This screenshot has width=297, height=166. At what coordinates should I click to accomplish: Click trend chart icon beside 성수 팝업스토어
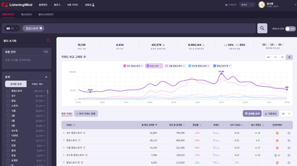[84, 133]
